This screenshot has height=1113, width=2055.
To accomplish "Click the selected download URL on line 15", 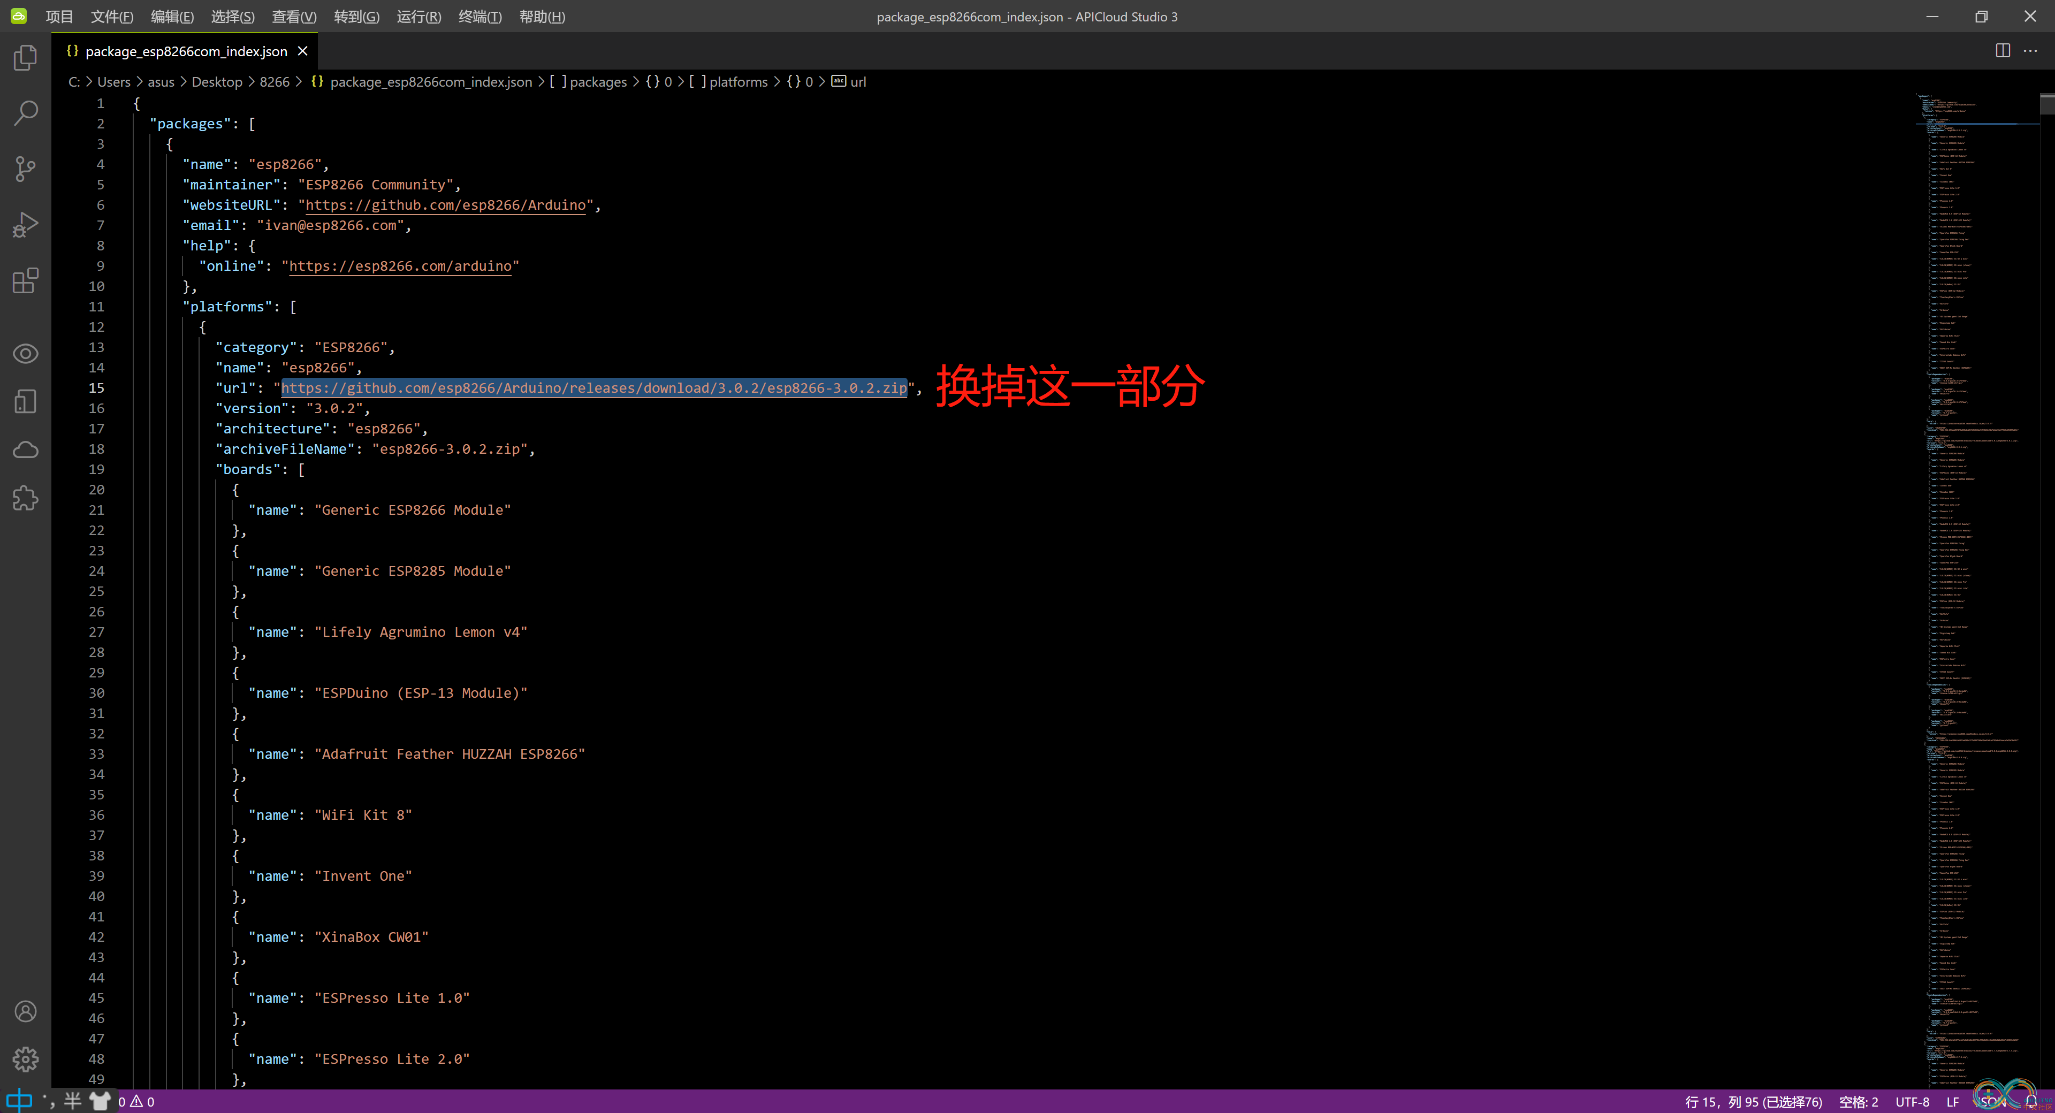I will (x=593, y=388).
